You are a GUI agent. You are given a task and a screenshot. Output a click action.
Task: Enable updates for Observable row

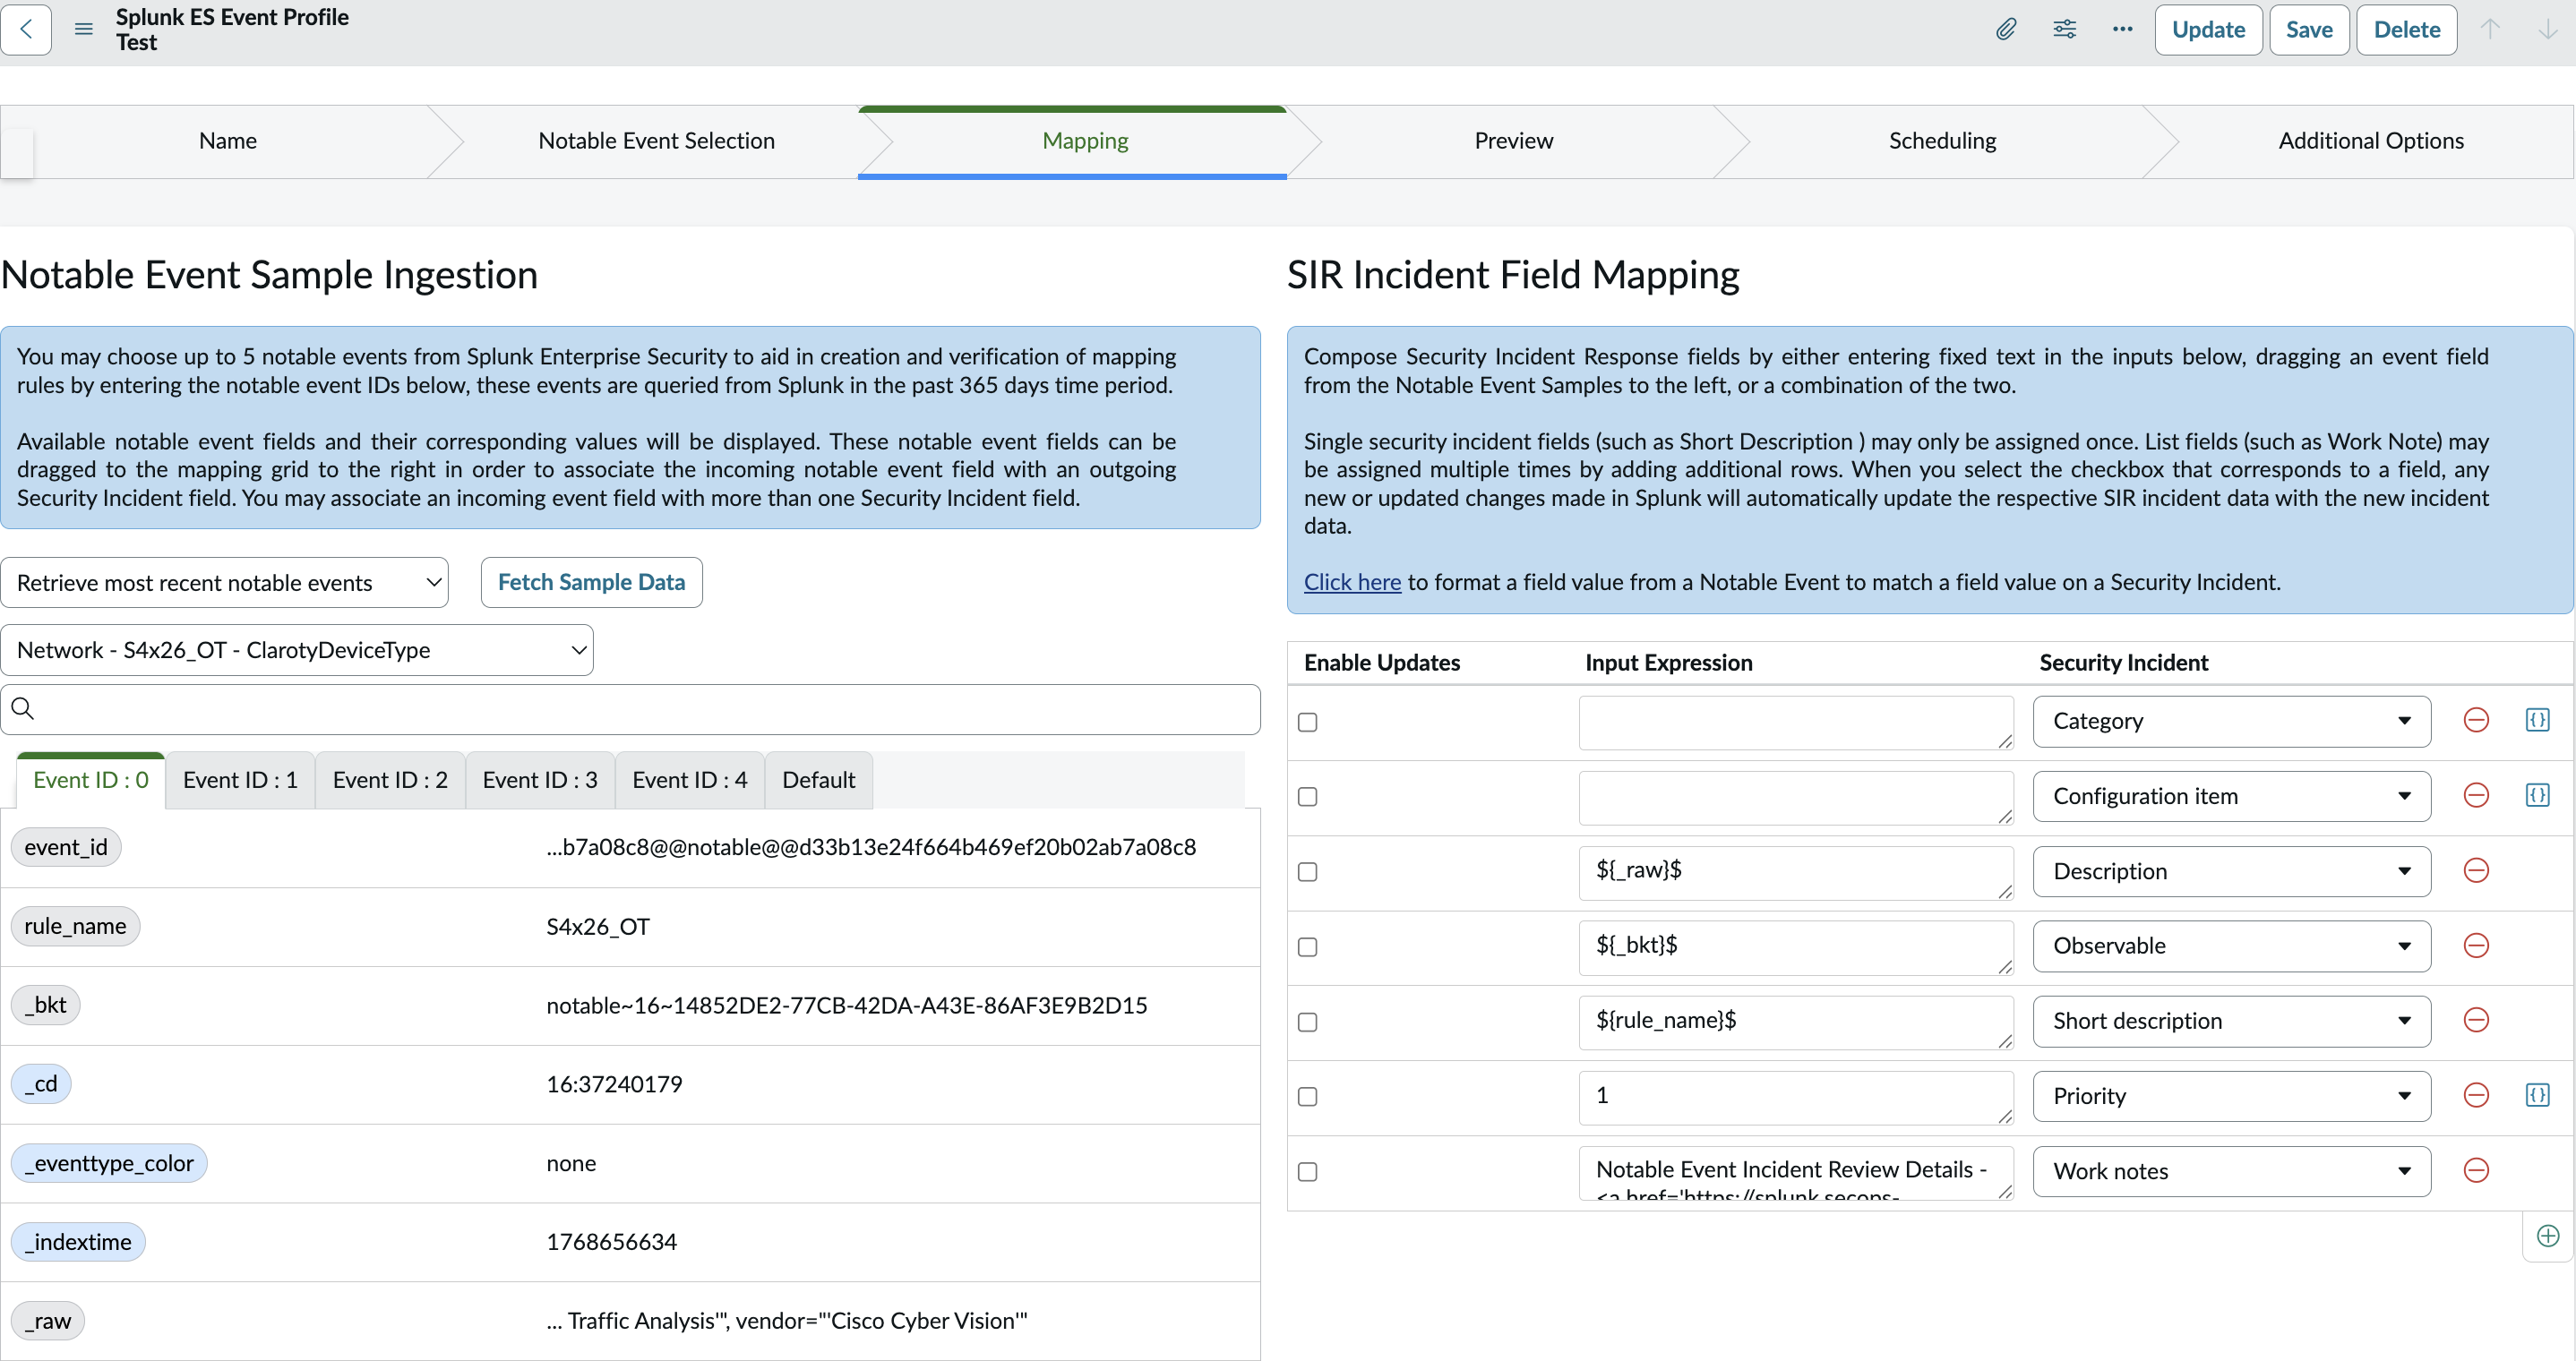point(1307,947)
